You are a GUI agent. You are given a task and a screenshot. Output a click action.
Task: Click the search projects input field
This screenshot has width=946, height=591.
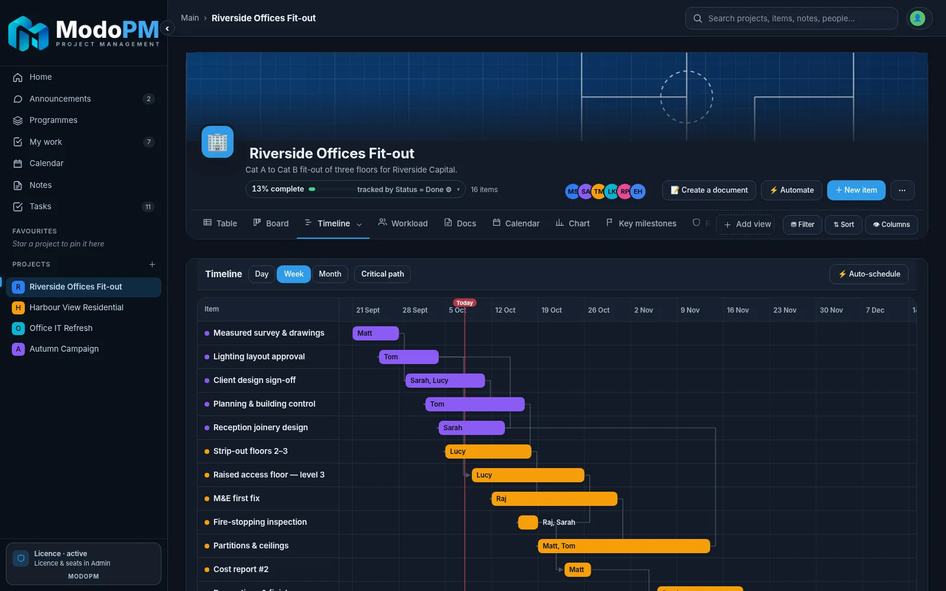792,18
